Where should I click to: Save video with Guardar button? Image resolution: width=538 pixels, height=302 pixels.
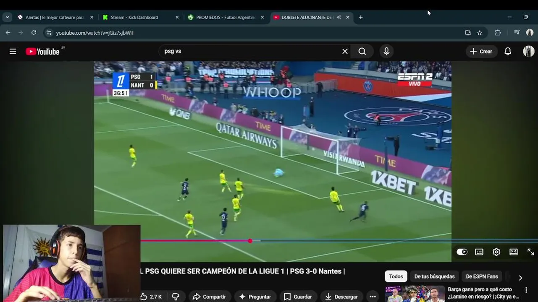point(298,297)
